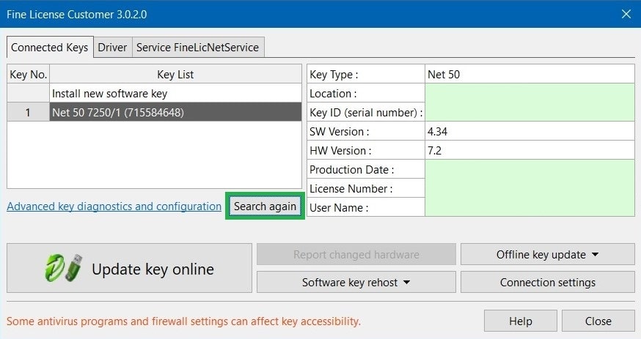641x339 pixels.
Task: Expand the Offline key update arrow
Action: pyautogui.click(x=596, y=255)
